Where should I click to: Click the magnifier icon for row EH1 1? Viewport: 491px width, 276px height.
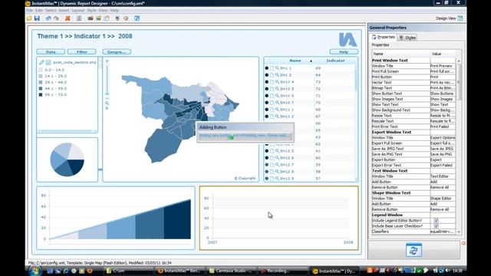pos(277,68)
